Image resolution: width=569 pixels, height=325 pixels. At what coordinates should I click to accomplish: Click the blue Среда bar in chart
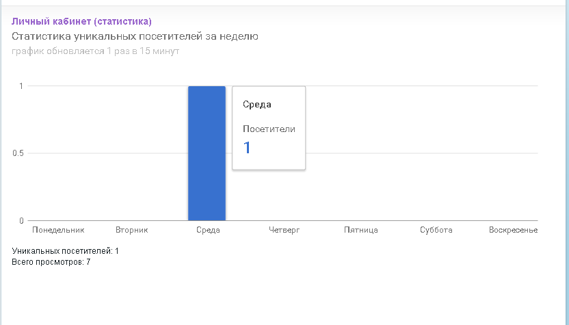click(x=207, y=153)
